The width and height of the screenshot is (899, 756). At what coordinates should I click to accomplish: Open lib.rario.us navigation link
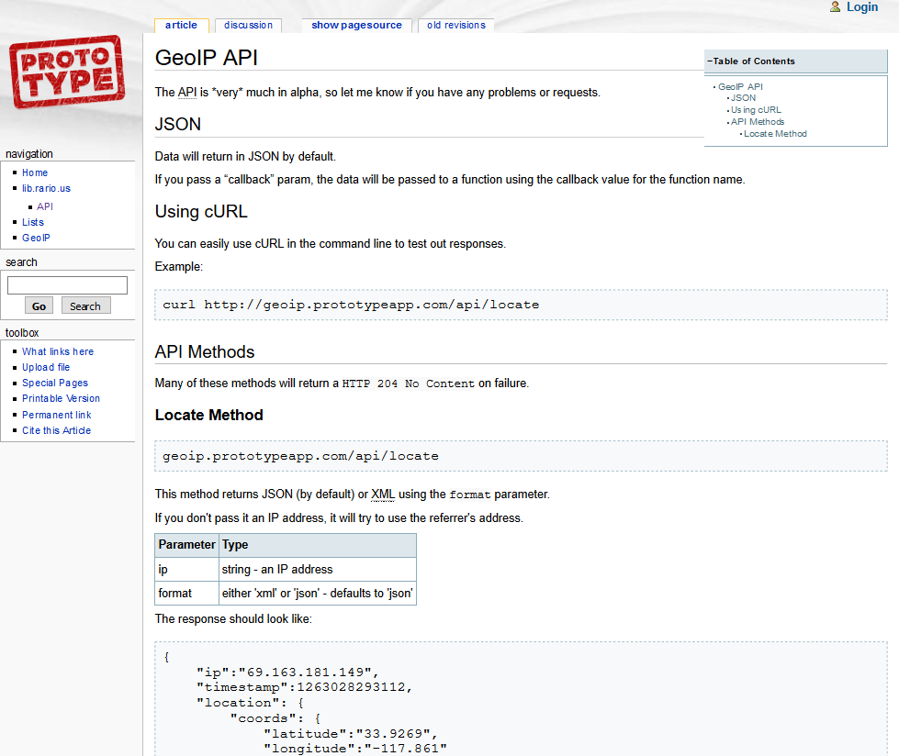47,188
